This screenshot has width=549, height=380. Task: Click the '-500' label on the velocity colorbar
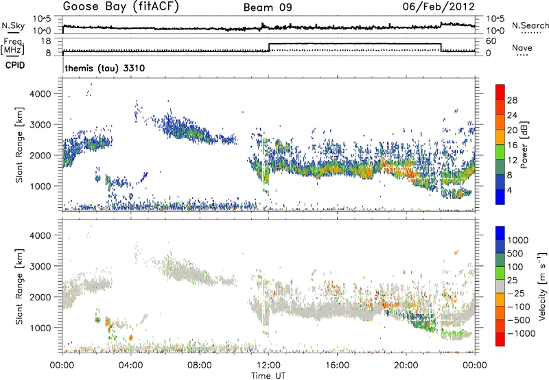point(519,320)
